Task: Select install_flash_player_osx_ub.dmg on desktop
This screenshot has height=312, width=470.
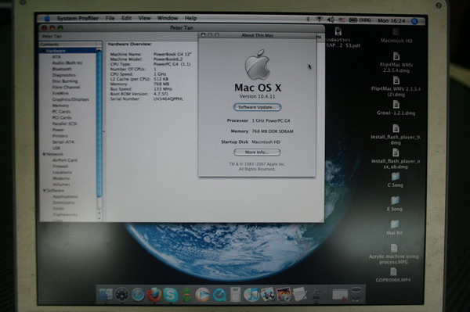Action: [396, 159]
